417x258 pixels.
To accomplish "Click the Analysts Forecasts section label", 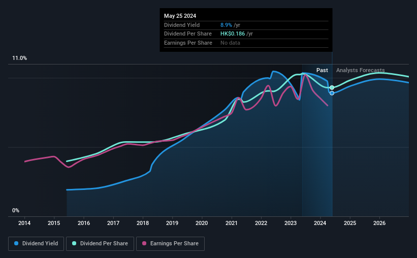I will click(x=360, y=70).
